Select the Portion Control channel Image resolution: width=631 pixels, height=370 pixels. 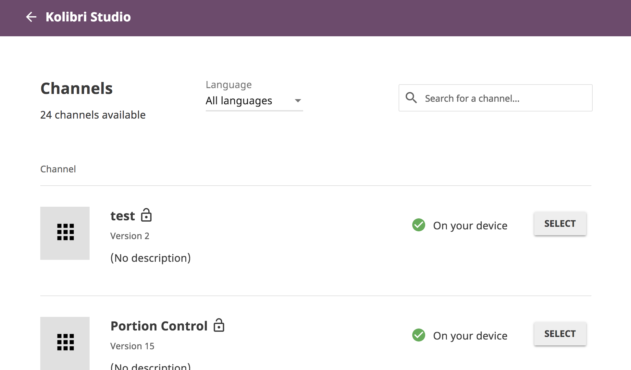pos(560,334)
